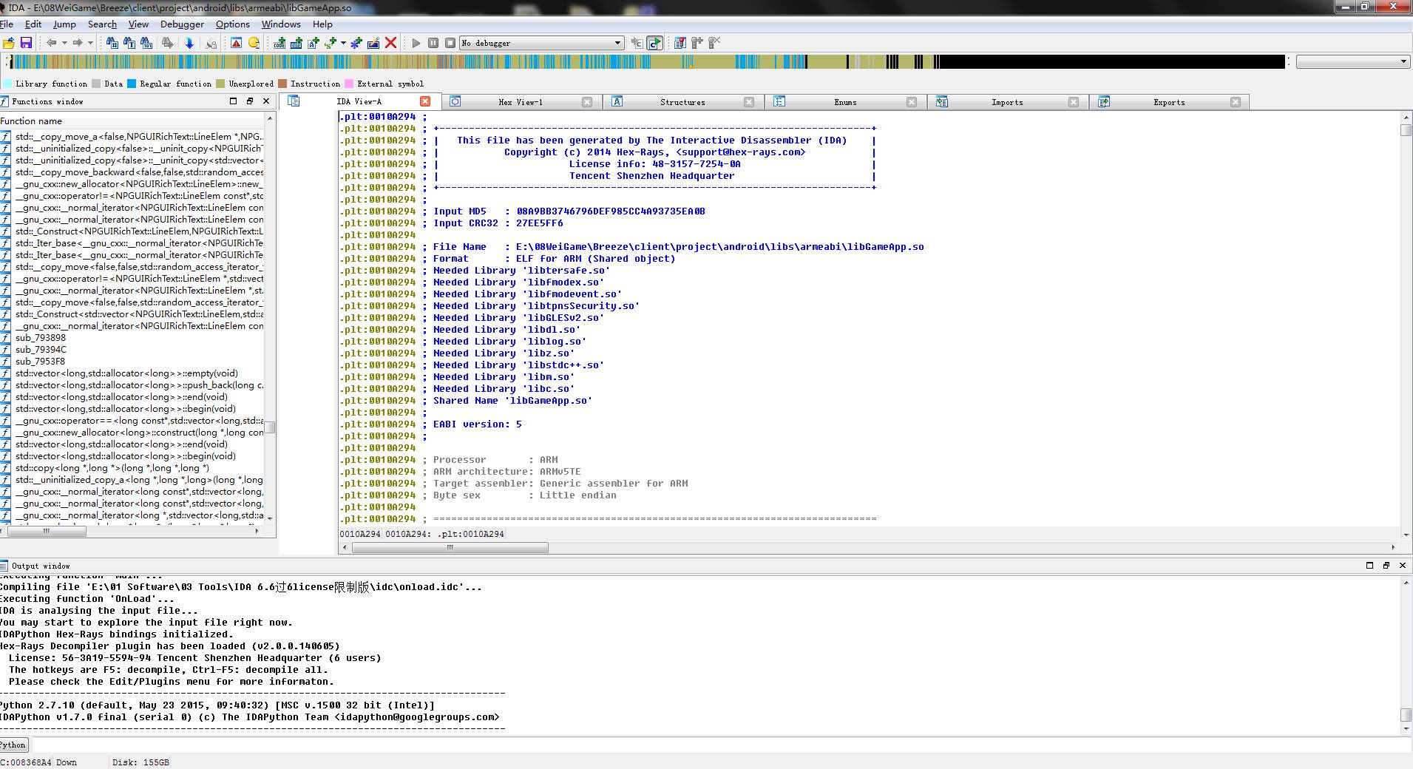Screen dimensions: 1413x769
Task: Click the pencil edit toolbar icon
Action: (x=373, y=43)
